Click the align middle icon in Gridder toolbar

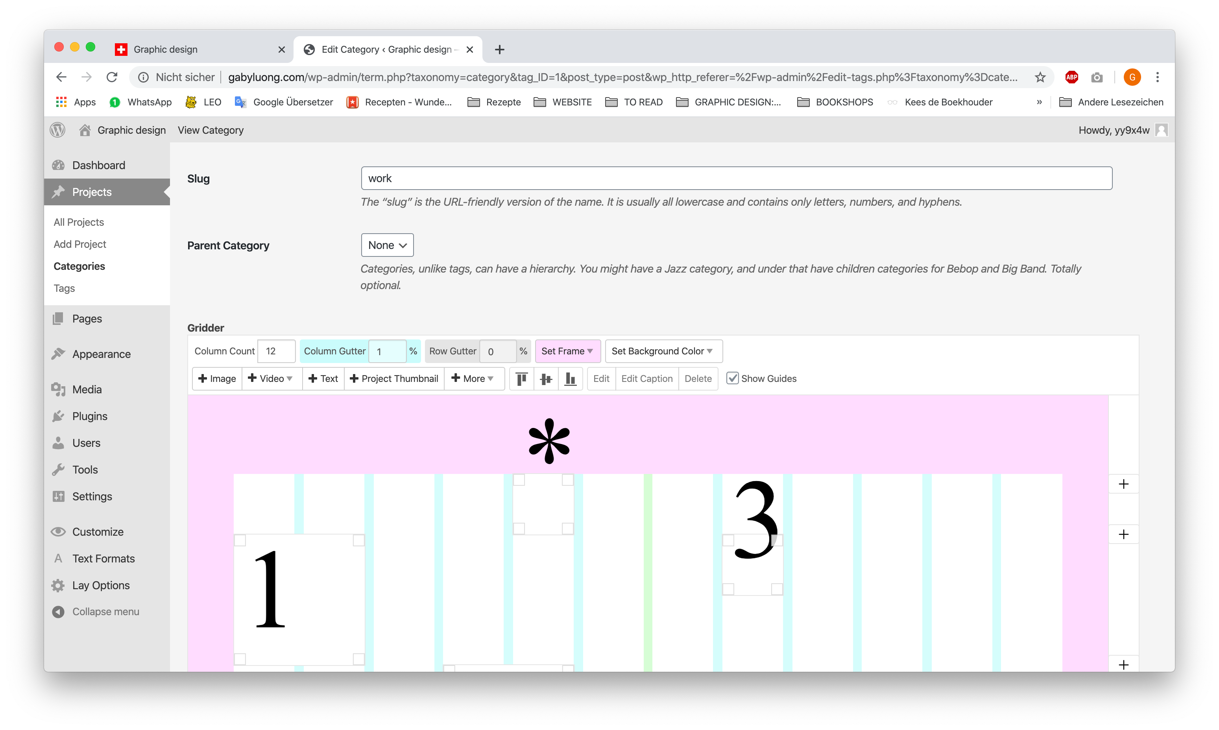point(546,378)
